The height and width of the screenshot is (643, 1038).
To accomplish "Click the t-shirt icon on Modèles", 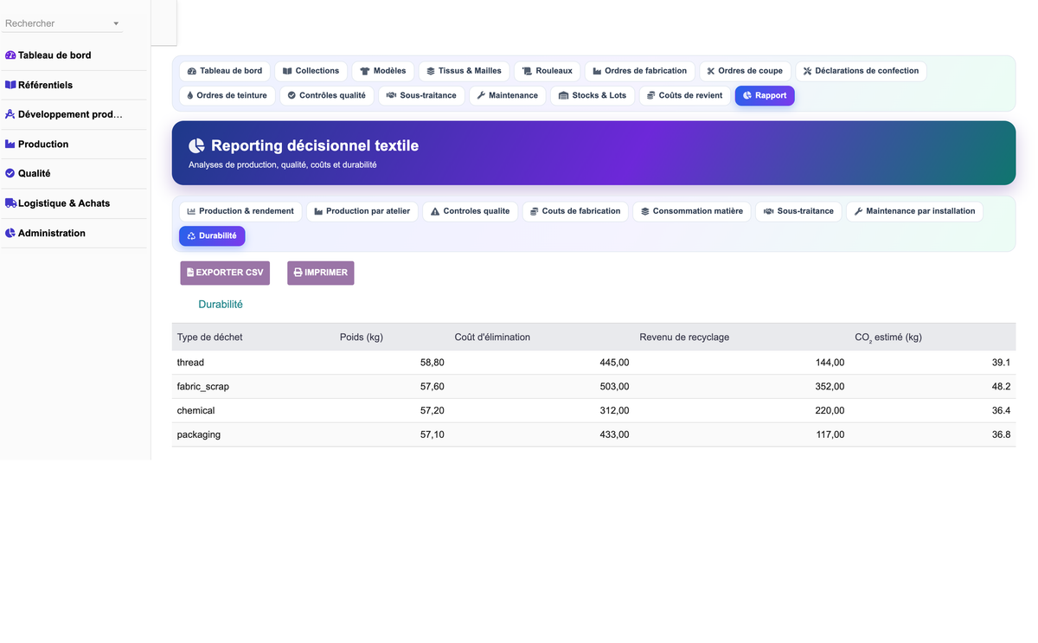I will point(365,71).
